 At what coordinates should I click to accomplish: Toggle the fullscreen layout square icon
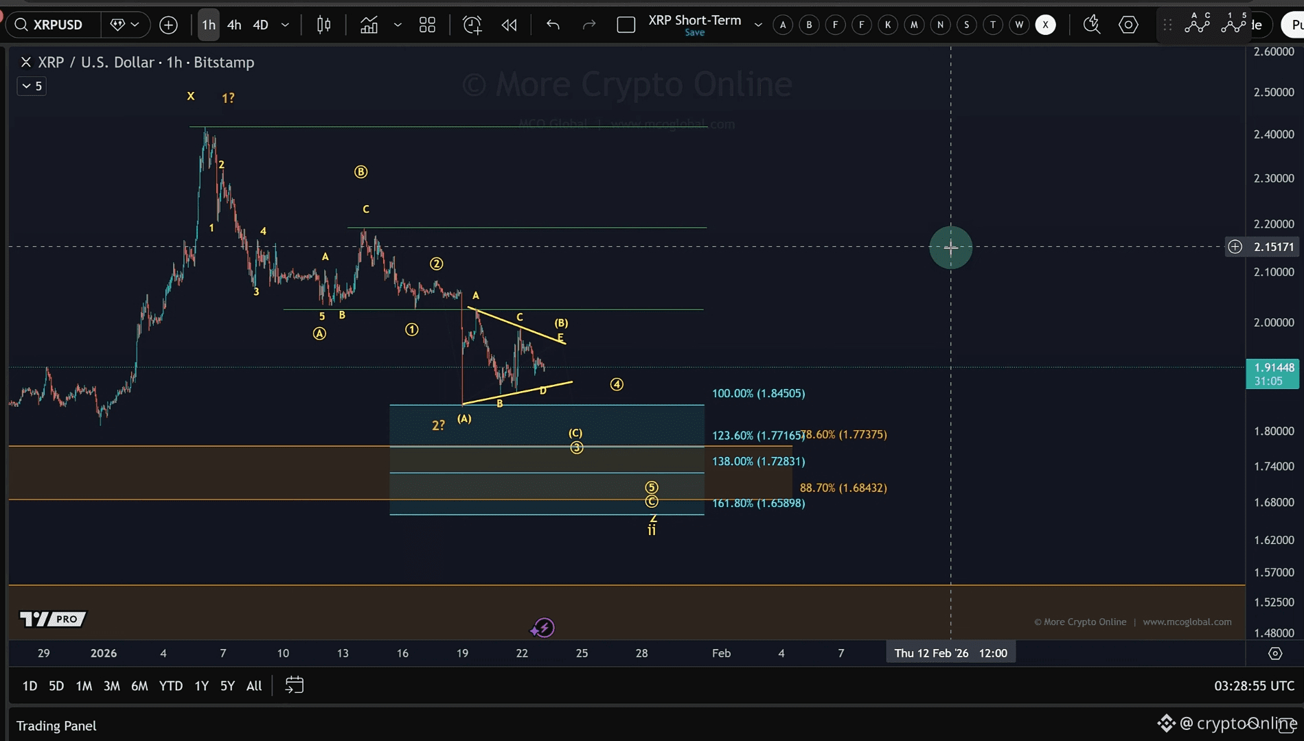[x=626, y=25]
